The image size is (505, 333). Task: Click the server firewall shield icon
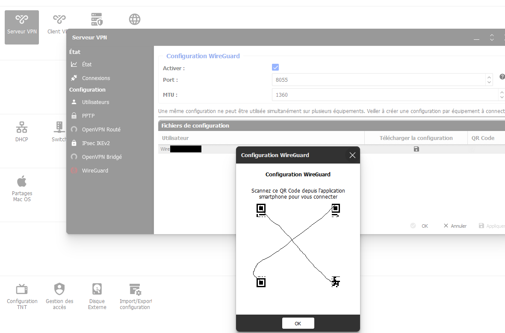point(97,19)
